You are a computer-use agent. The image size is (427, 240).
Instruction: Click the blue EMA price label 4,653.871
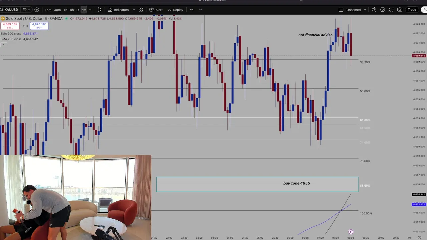[419, 204]
